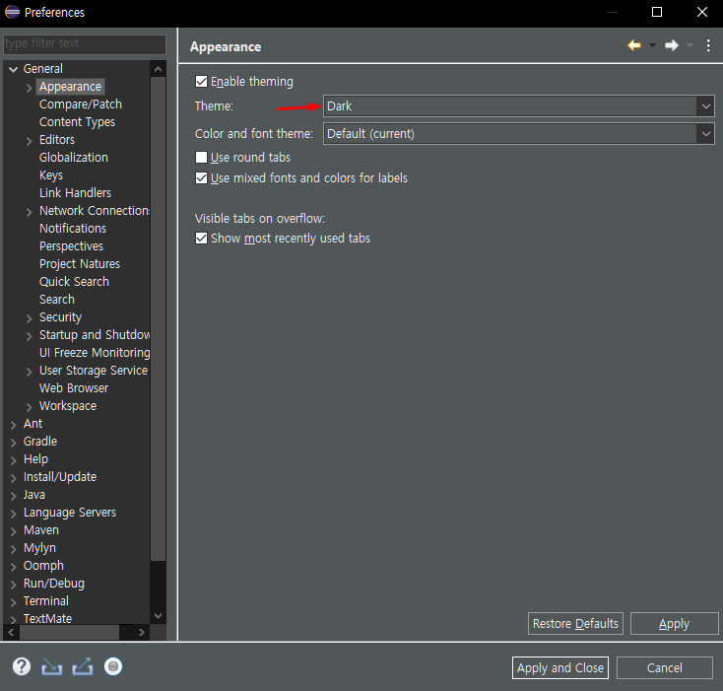Select Project Natures in the tree
723x691 pixels.
click(x=80, y=264)
